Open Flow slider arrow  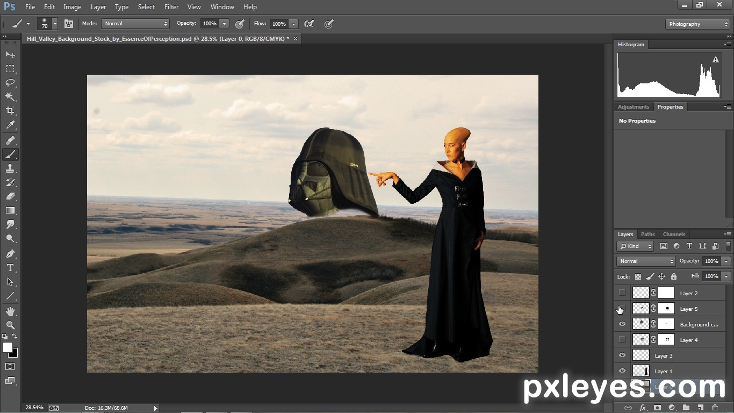click(x=293, y=24)
